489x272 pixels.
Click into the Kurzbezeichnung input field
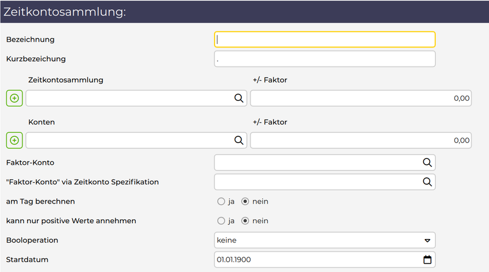325,59
